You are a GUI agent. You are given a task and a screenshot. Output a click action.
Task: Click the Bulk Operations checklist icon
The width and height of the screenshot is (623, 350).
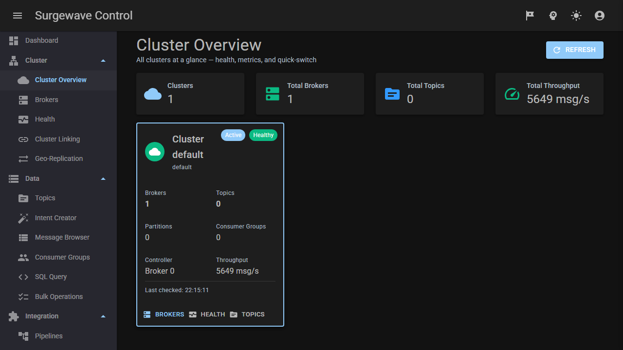[23, 297]
